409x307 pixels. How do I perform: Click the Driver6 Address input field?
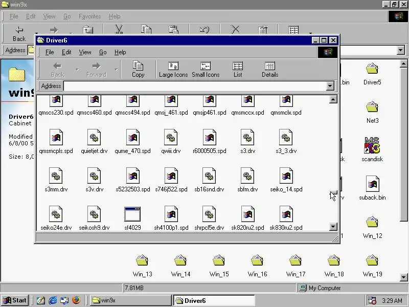pos(195,86)
